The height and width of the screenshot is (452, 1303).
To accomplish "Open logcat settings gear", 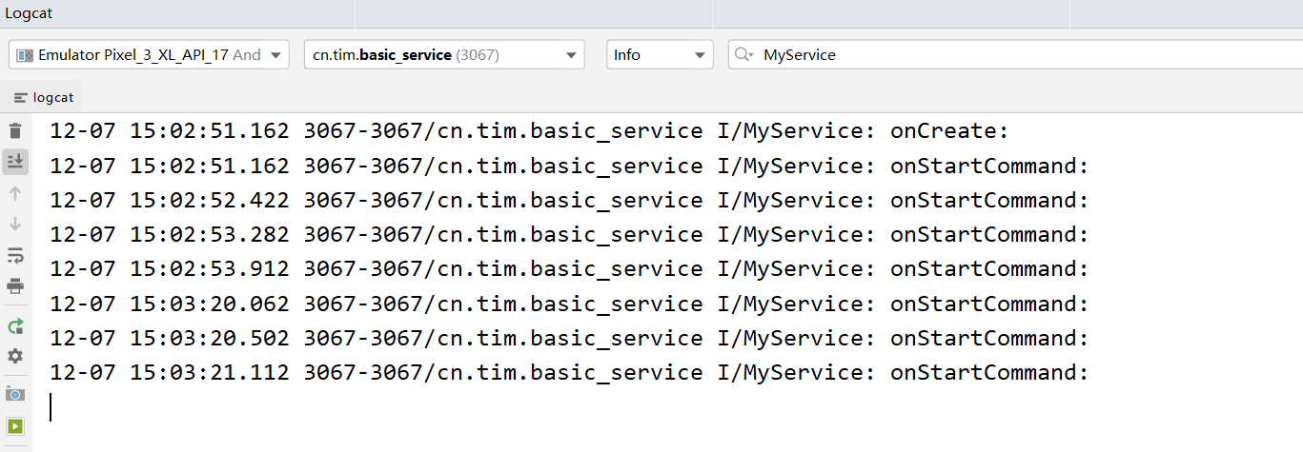I will 15,356.
